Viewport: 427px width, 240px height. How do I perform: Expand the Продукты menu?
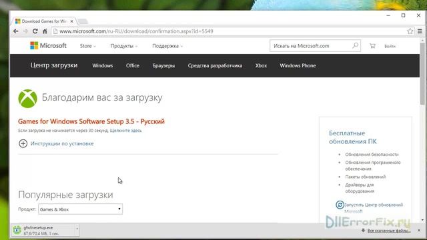[x=124, y=46]
